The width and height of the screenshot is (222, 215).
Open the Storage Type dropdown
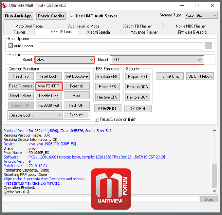[x=201, y=15]
